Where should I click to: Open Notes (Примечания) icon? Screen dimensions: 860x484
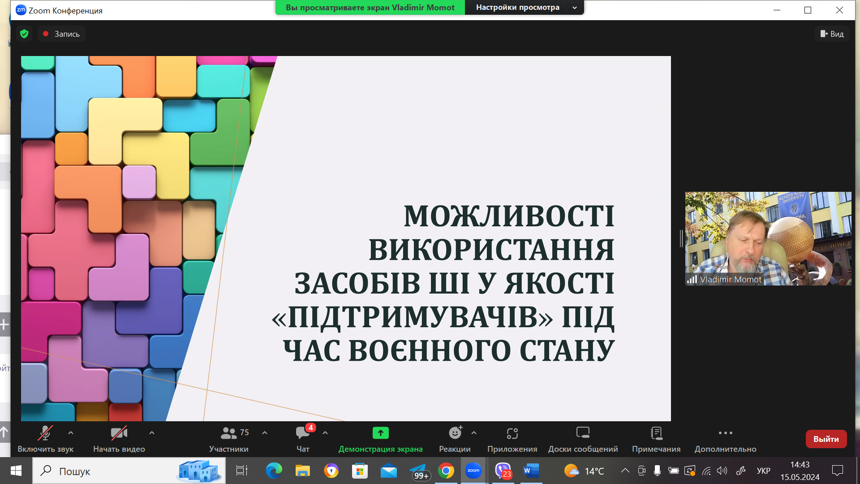tap(656, 433)
